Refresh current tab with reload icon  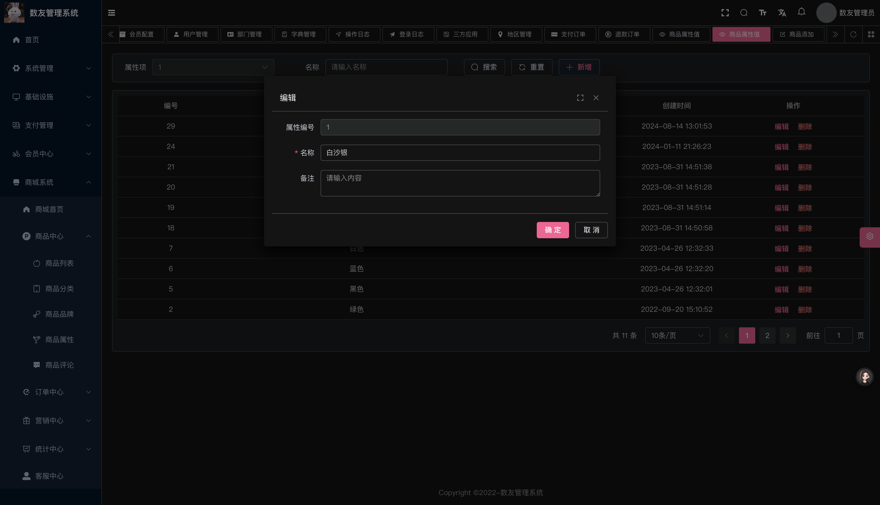tap(853, 34)
